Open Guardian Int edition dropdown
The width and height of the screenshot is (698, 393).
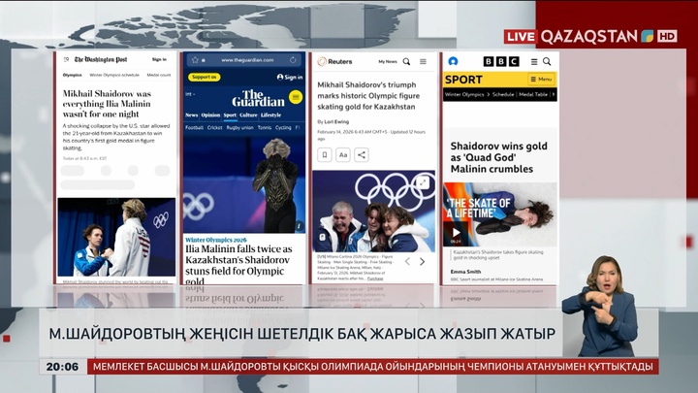point(190,94)
